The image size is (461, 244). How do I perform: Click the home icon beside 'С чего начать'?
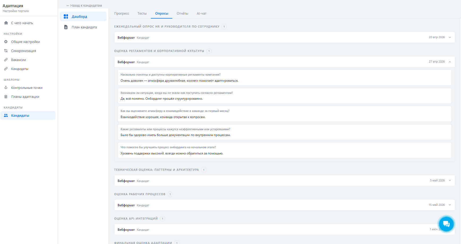click(x=6, y=23)
